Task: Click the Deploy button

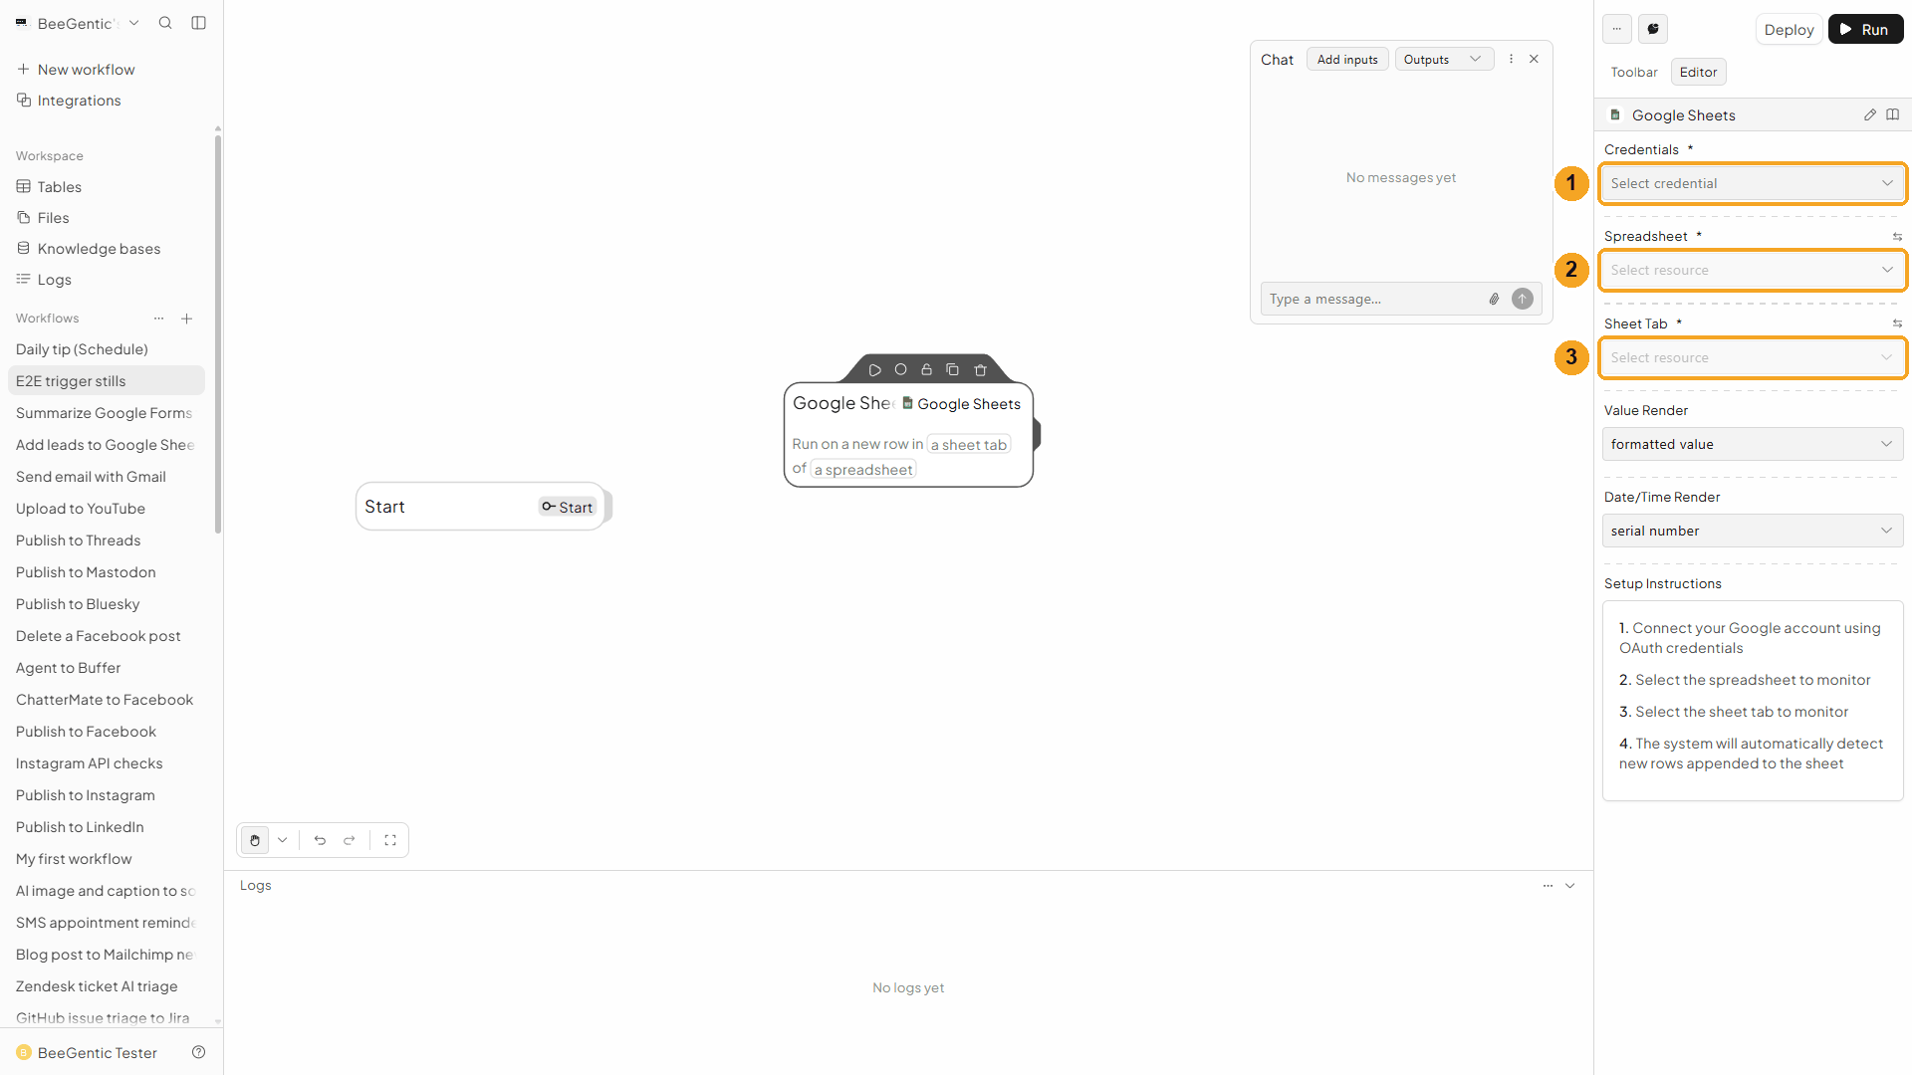Action: coord(1789,29)
